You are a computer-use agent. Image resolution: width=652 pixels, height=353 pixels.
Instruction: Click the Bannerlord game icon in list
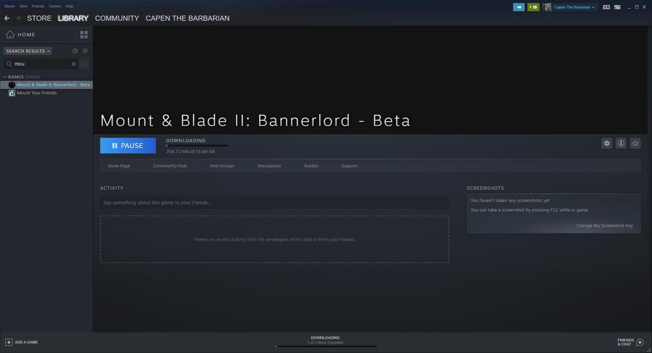click(12, 85)
